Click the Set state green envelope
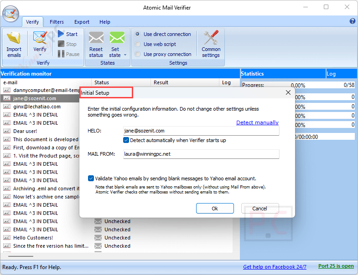The width and height of the screenshot is (358, 275). [x=117, y=38]
